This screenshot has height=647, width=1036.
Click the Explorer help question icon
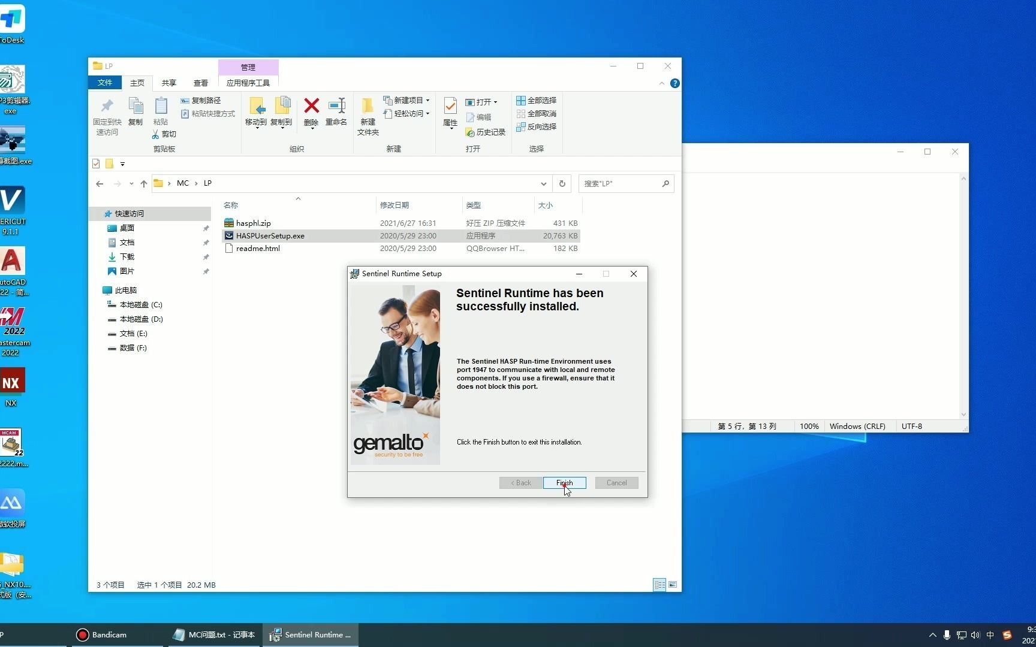pos(674,83)
